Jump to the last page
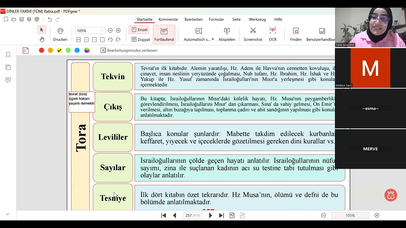 (221, 215)
